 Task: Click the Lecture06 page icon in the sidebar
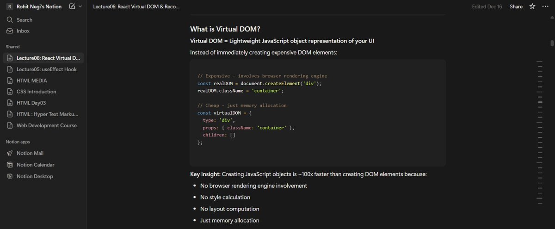pos(10,58)
